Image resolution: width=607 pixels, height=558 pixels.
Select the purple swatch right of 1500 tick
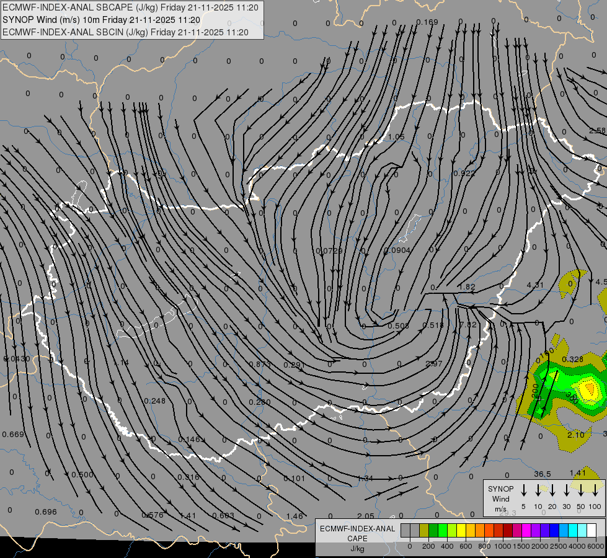pos(535,530)
